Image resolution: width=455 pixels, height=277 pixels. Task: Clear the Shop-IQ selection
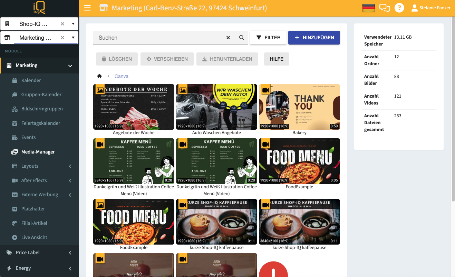click(62, 24)
